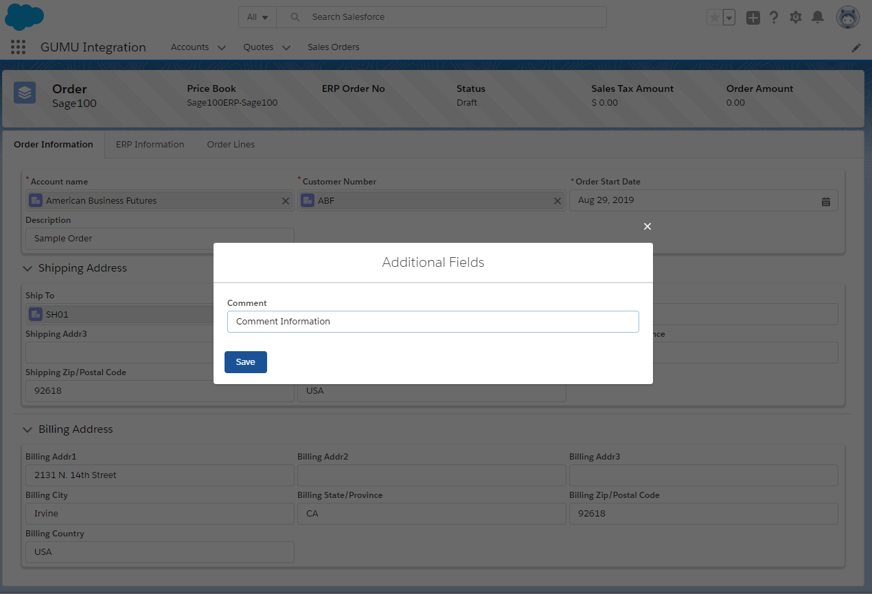The image size is (872, 594).
Task: Switch to the Order Information tab
Action: 54,145
